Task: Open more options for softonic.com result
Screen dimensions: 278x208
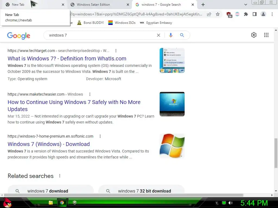Action: click(100, 136)
